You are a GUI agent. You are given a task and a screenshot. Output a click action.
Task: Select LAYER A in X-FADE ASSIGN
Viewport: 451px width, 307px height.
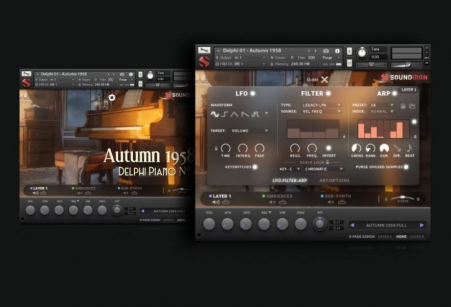[x=385, y=237]
